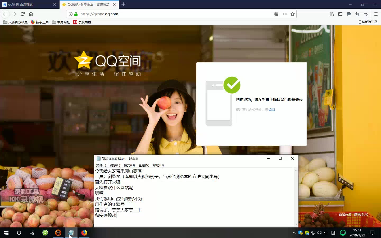Show site information icon in address bar
The width and height of the screenshot is (381, 238).
(71, 14)
